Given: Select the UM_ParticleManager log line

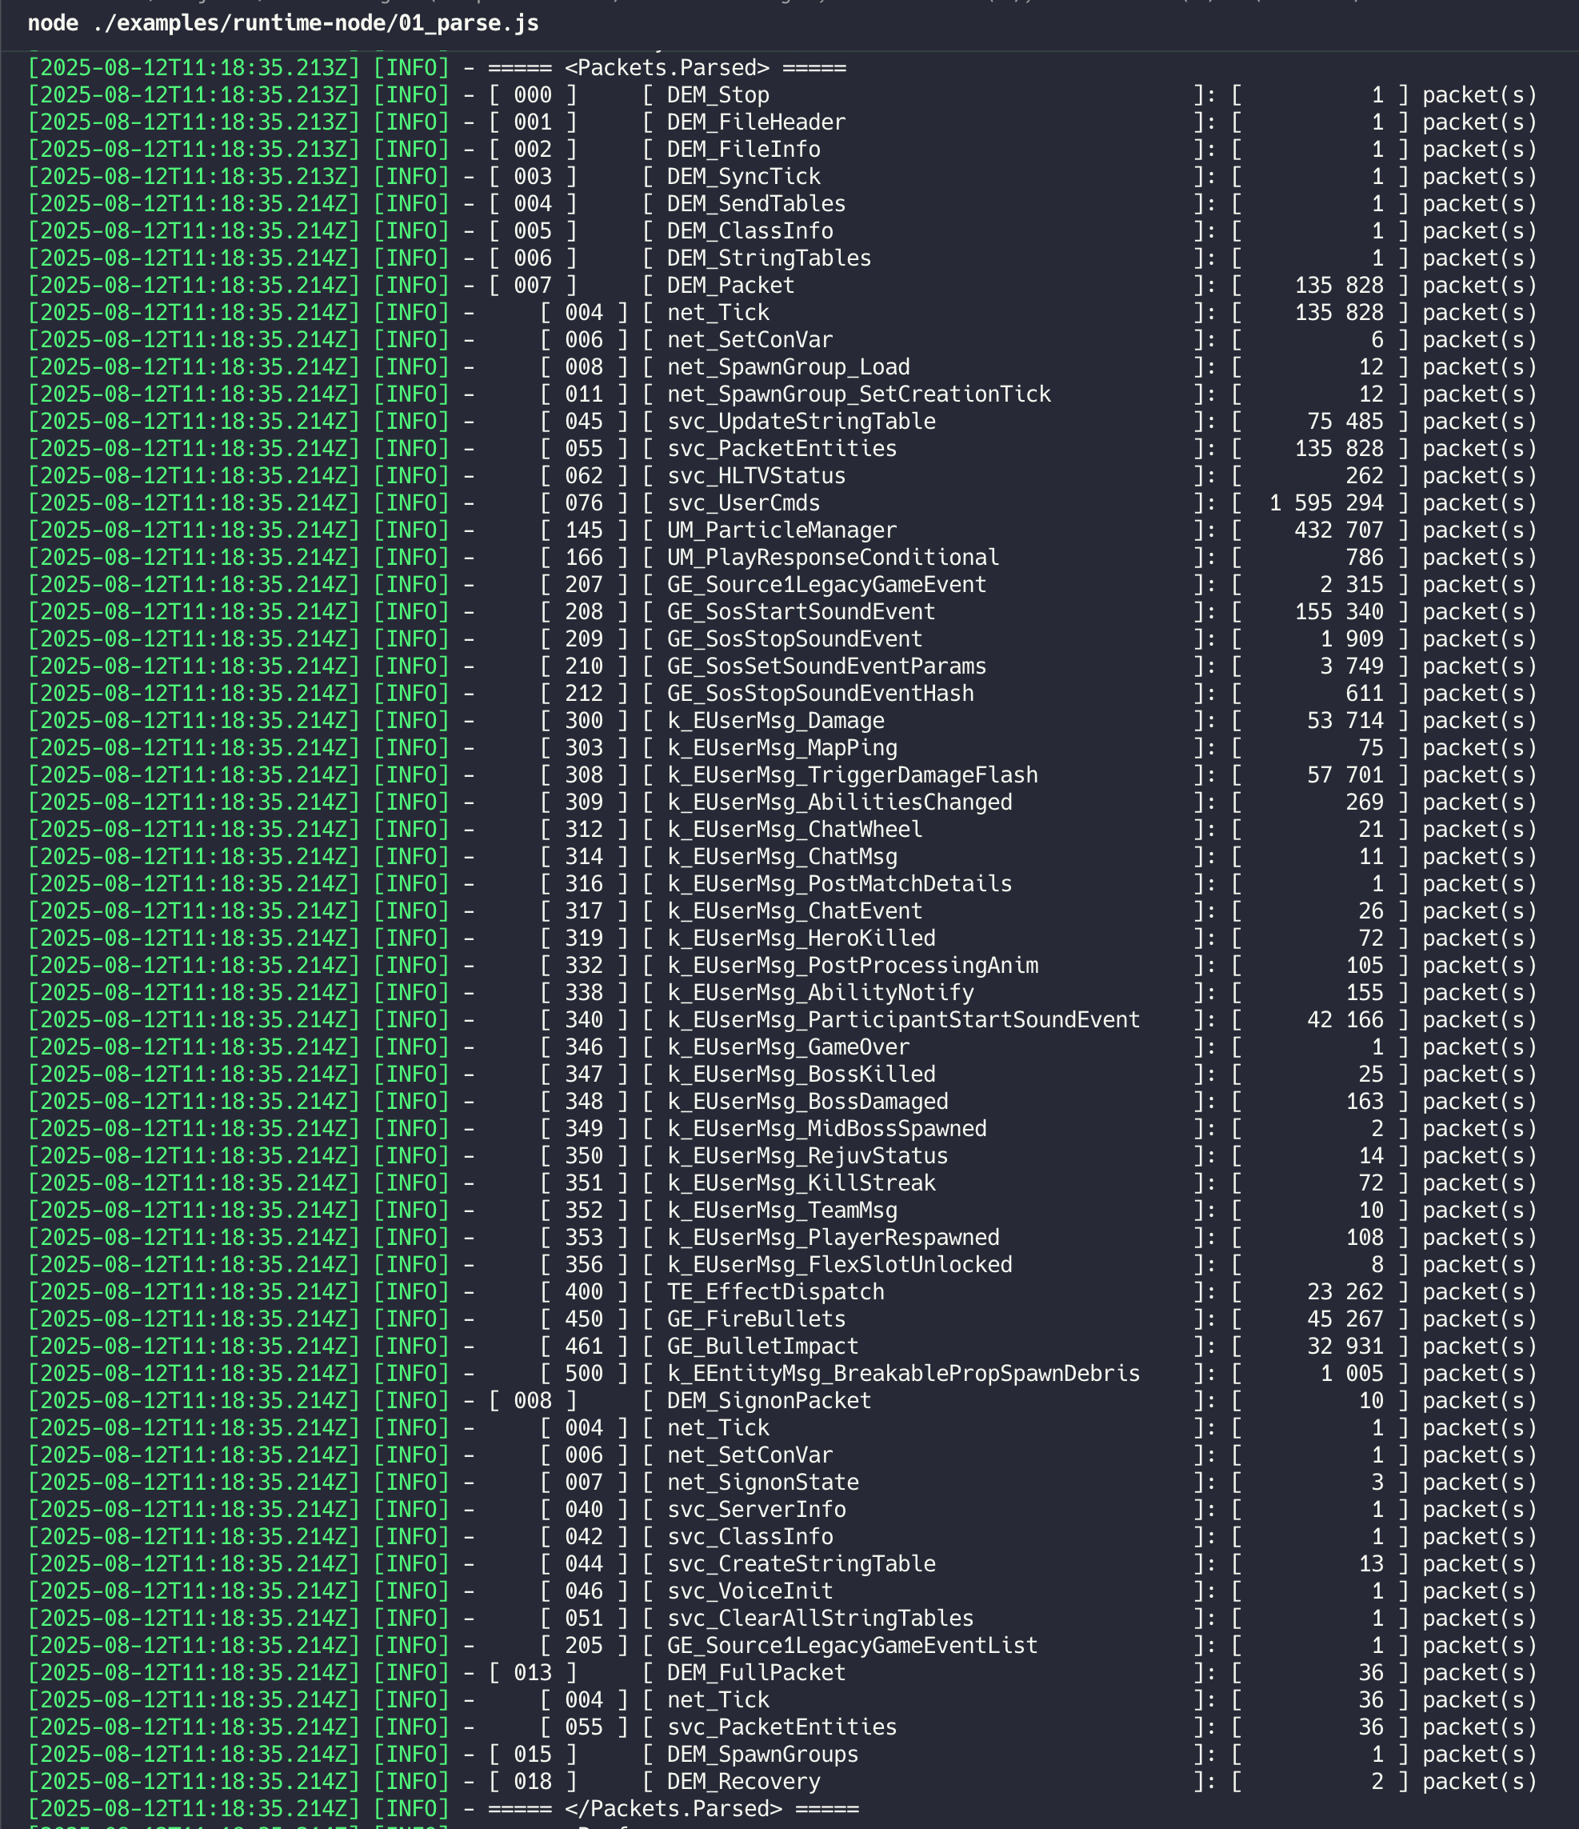Looking at the screenshot, I should tap(780, 530).
